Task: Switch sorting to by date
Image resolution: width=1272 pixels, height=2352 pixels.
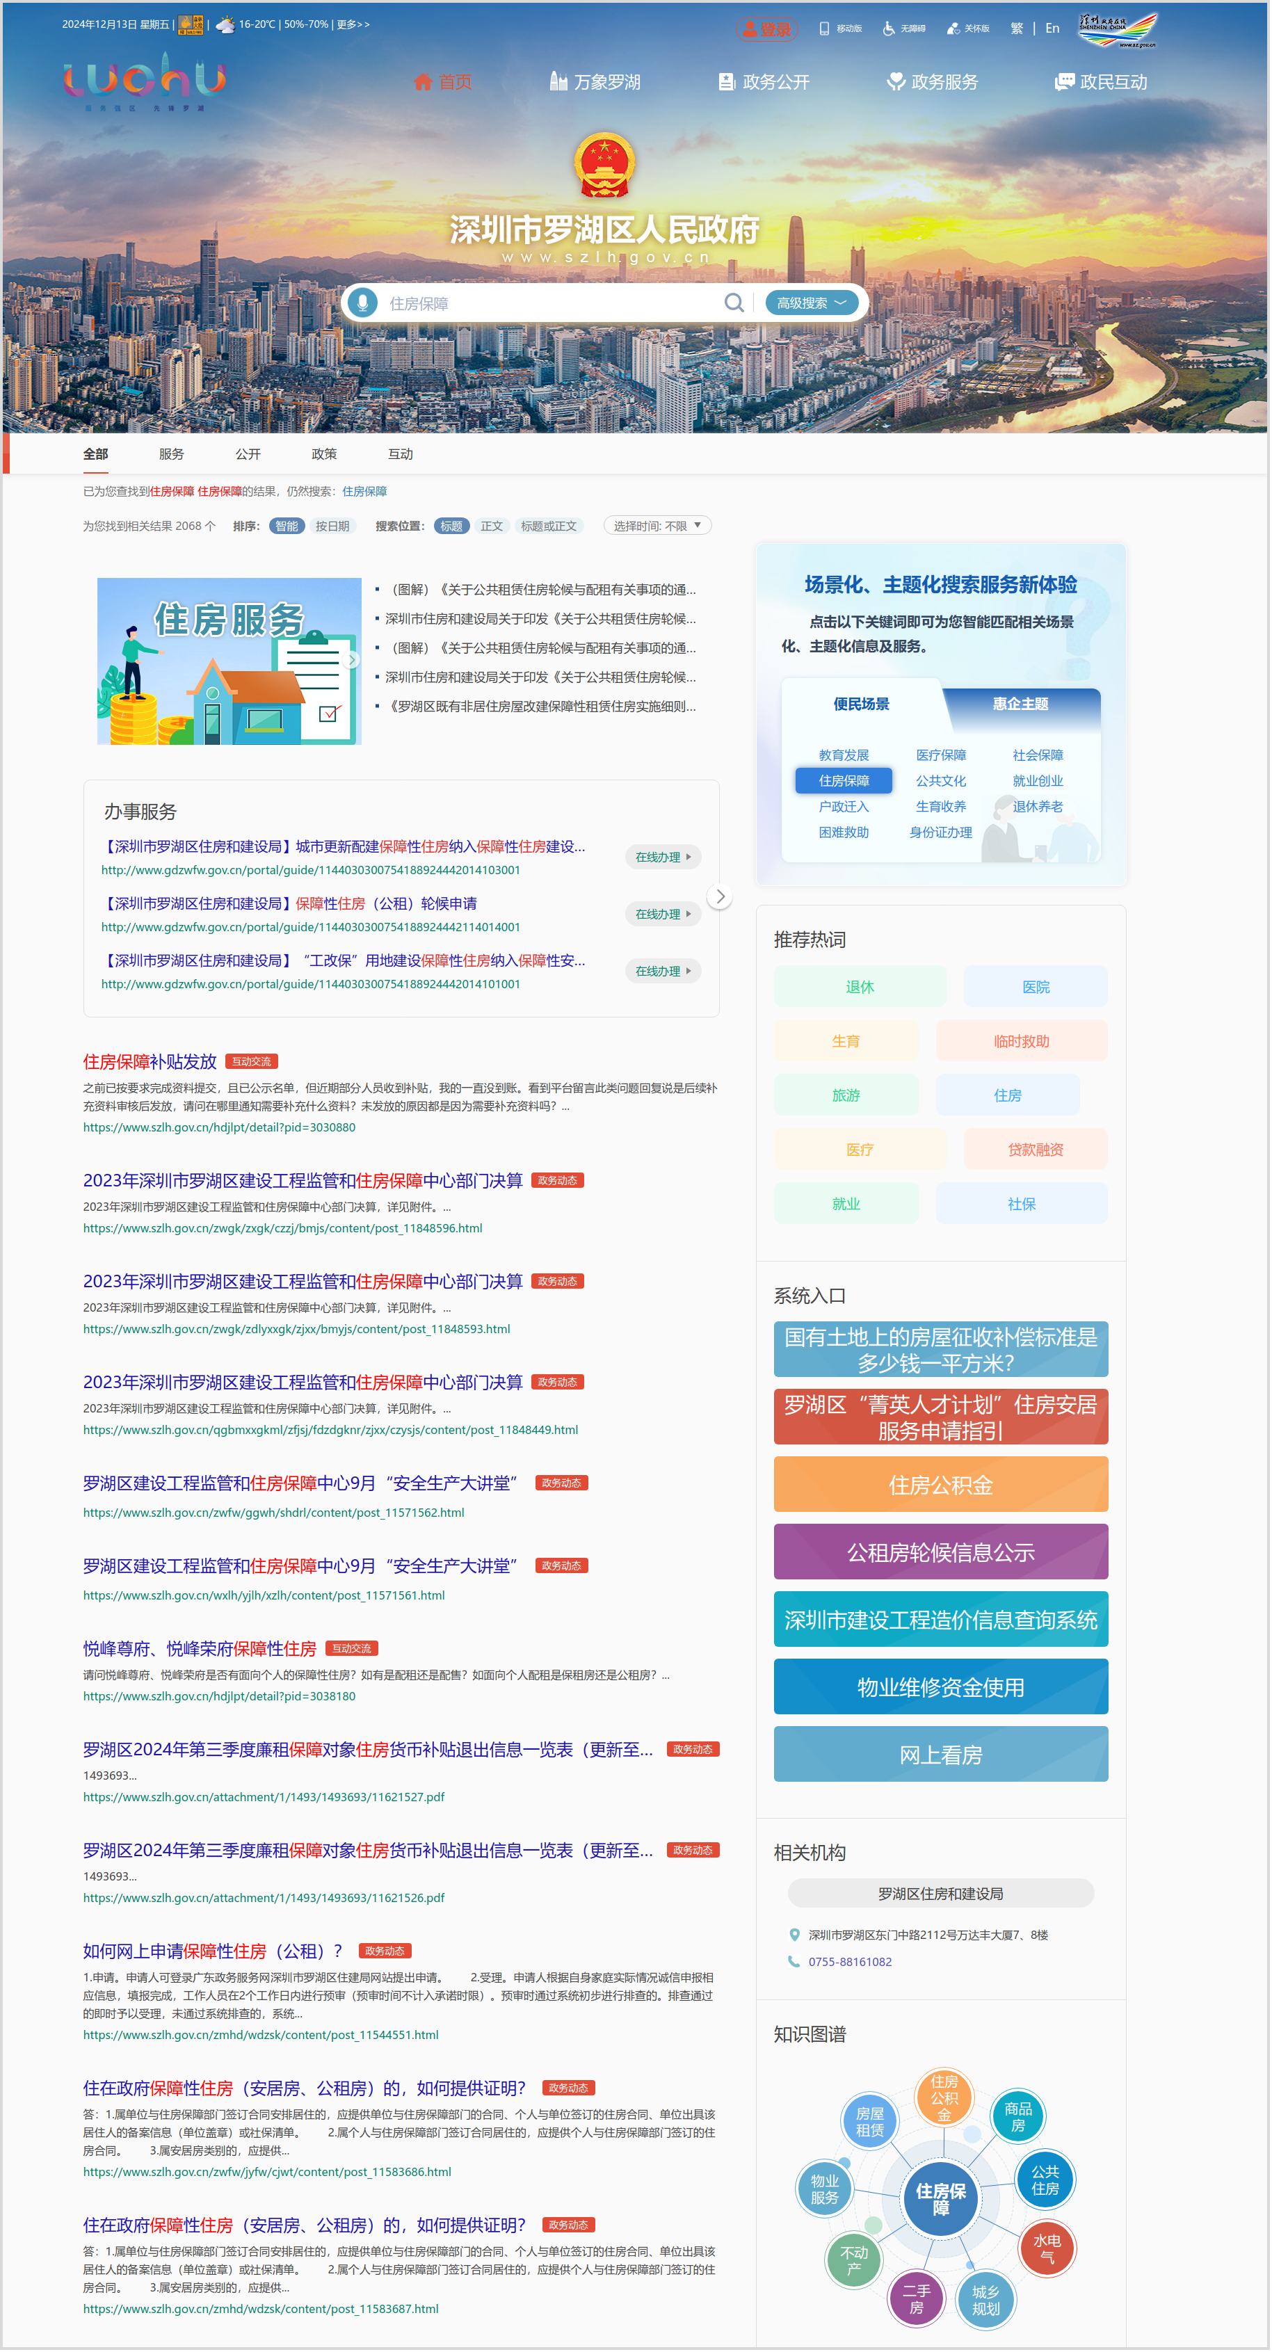Action: pyautogui.click(x=332, y=526)
